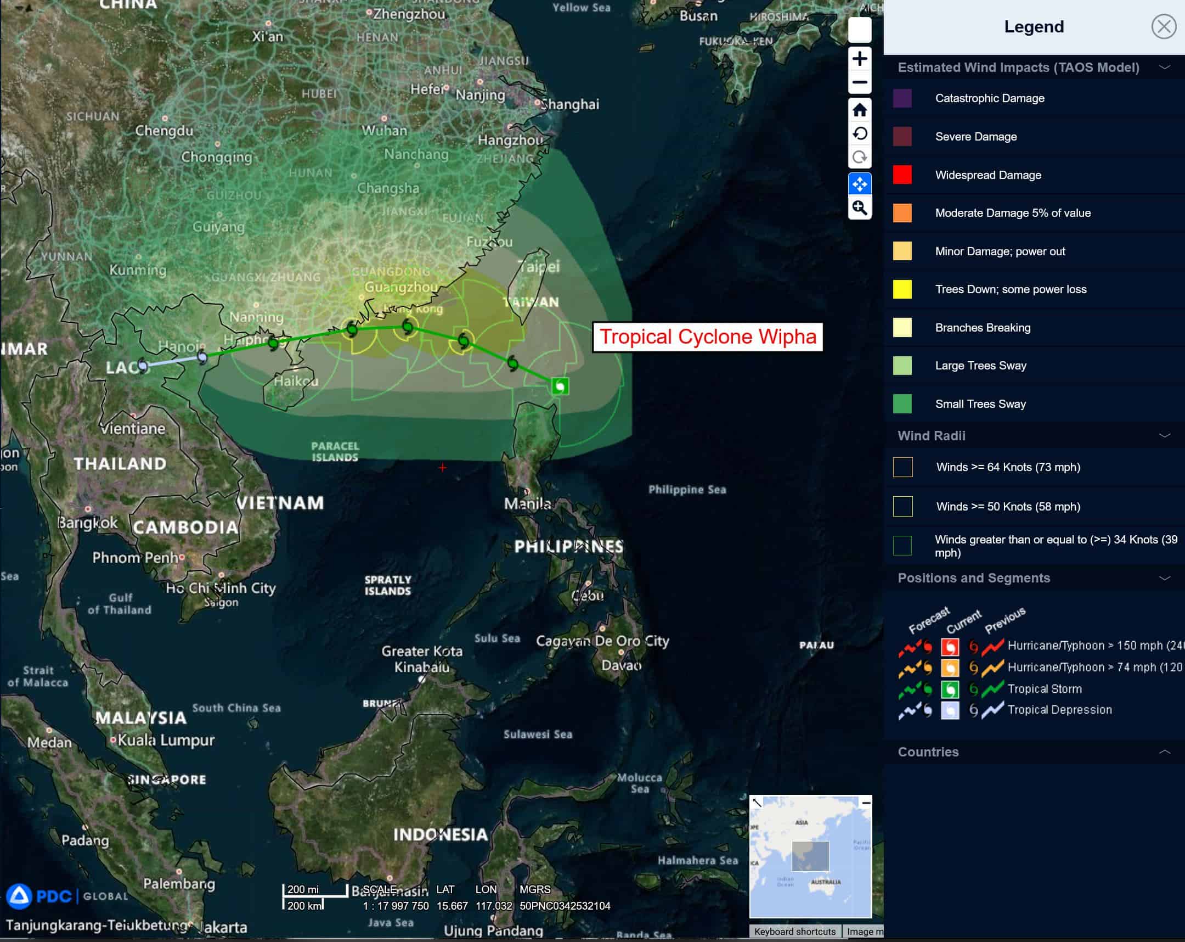
Task: Click the longitude value 117.032
Action: click(494, 906)
